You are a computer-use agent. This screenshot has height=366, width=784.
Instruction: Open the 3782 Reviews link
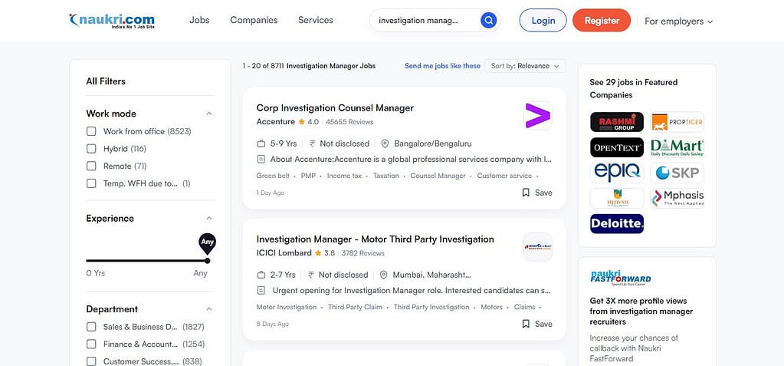click(x=363, y=253)
